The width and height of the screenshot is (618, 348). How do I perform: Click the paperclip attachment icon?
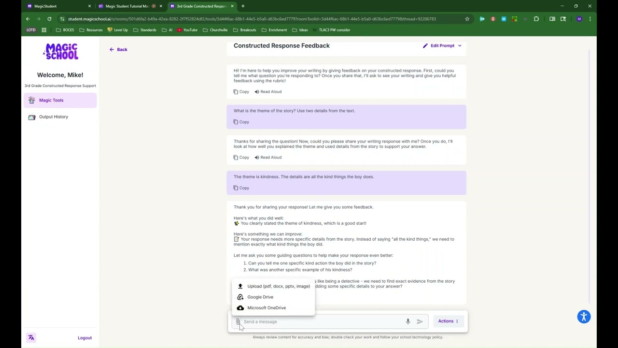coord(238,321)
